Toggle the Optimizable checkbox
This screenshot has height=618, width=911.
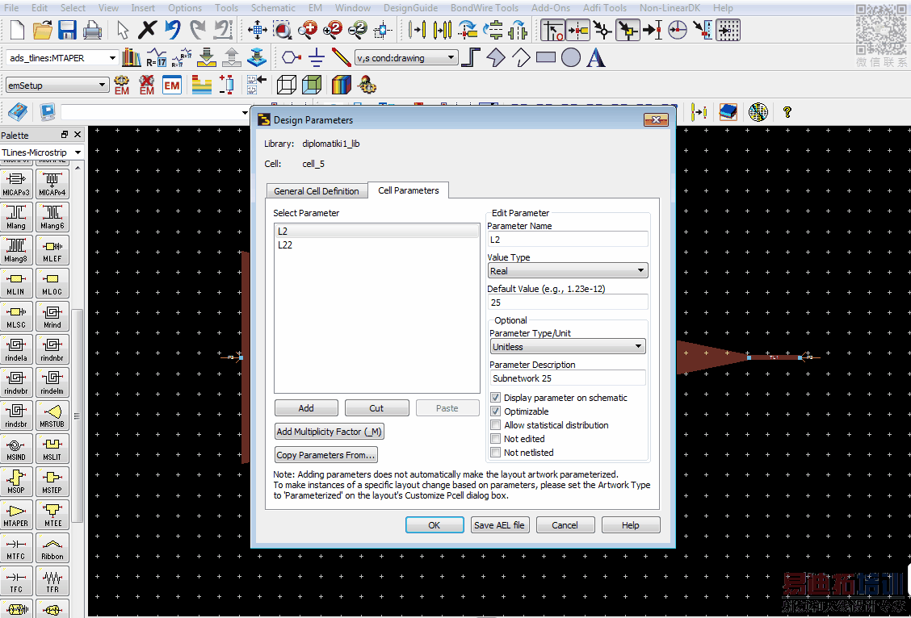point(496,411)
